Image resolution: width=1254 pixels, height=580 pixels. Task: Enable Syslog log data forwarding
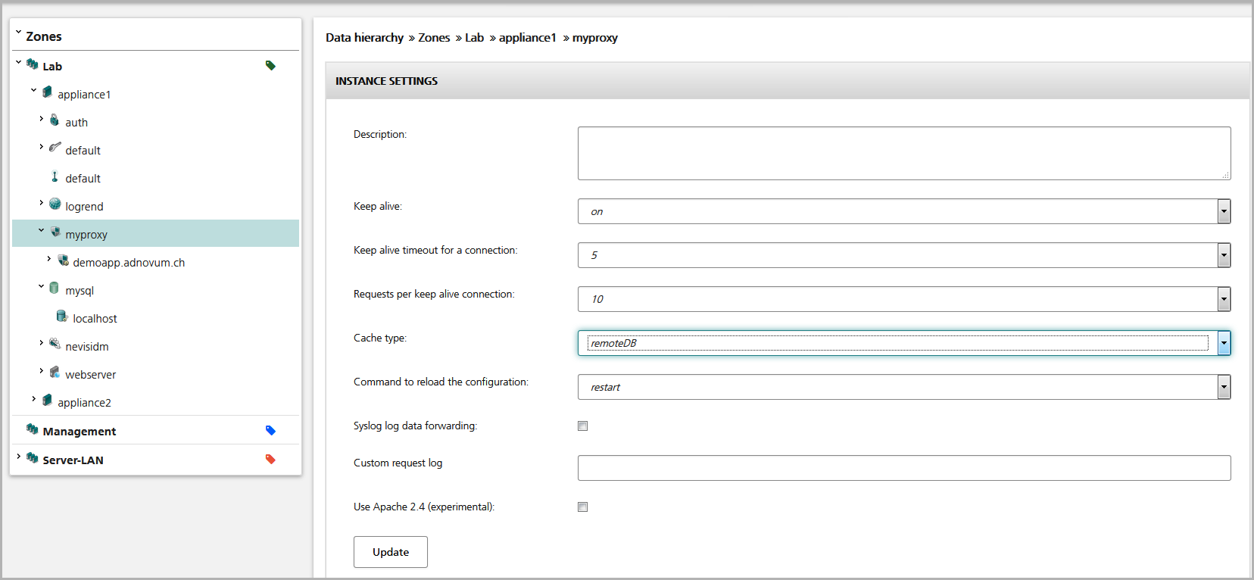coord(583,426)
